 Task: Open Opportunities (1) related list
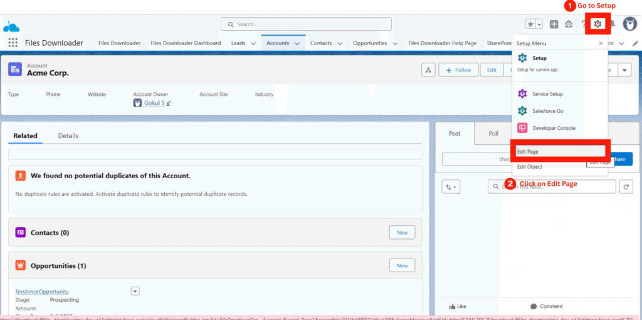(x=58, y=266)
